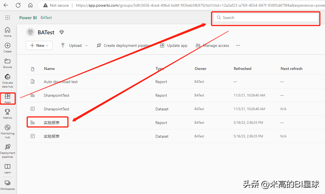Open the SharepointTest report name
This screenshot has height=194, width=325.
(56, 95)
